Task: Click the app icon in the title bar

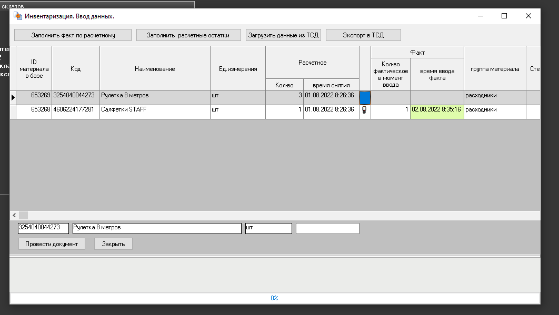Action: [18, 16]
